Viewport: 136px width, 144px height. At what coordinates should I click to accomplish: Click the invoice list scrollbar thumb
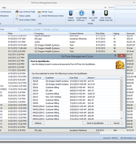coord(121,95)
